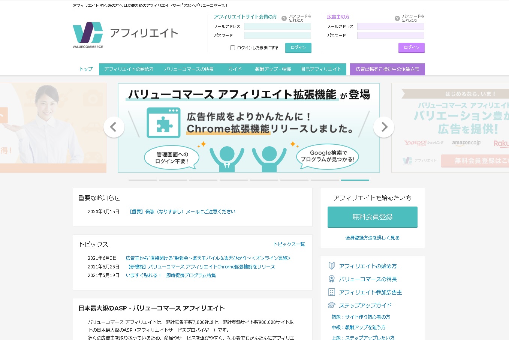Select the fourth carousel indicator bar

point(234,180)
